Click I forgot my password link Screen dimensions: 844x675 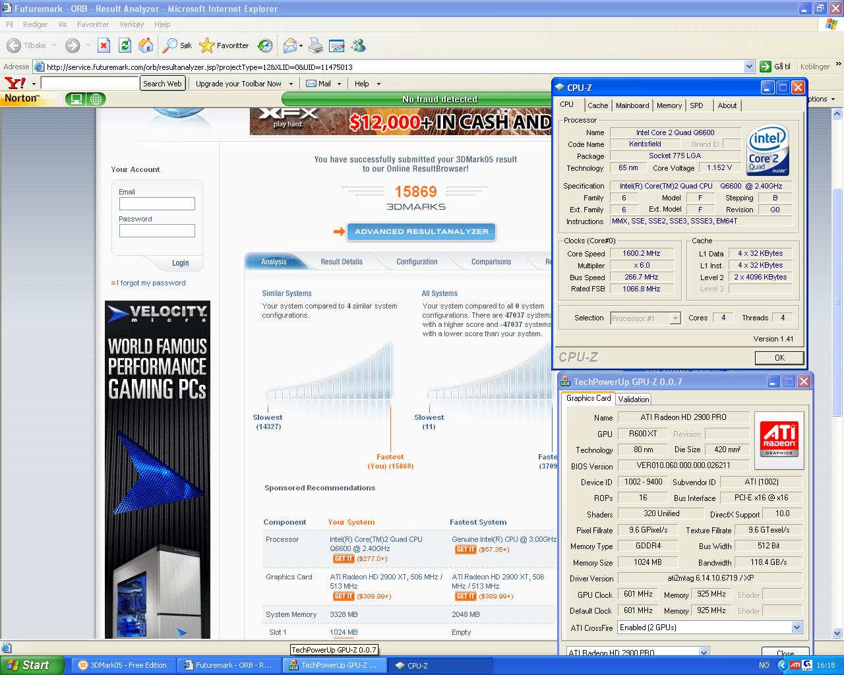point(151,283)
